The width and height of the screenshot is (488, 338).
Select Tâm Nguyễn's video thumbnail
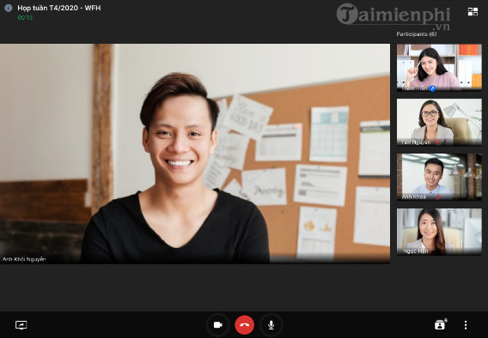point(439,122)
